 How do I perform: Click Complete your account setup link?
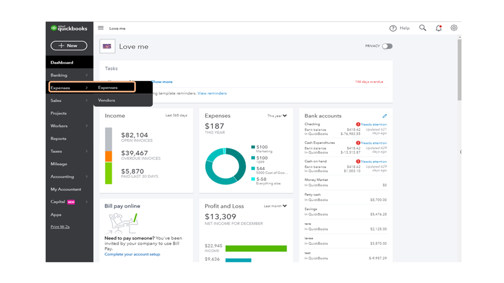[132, 254]
